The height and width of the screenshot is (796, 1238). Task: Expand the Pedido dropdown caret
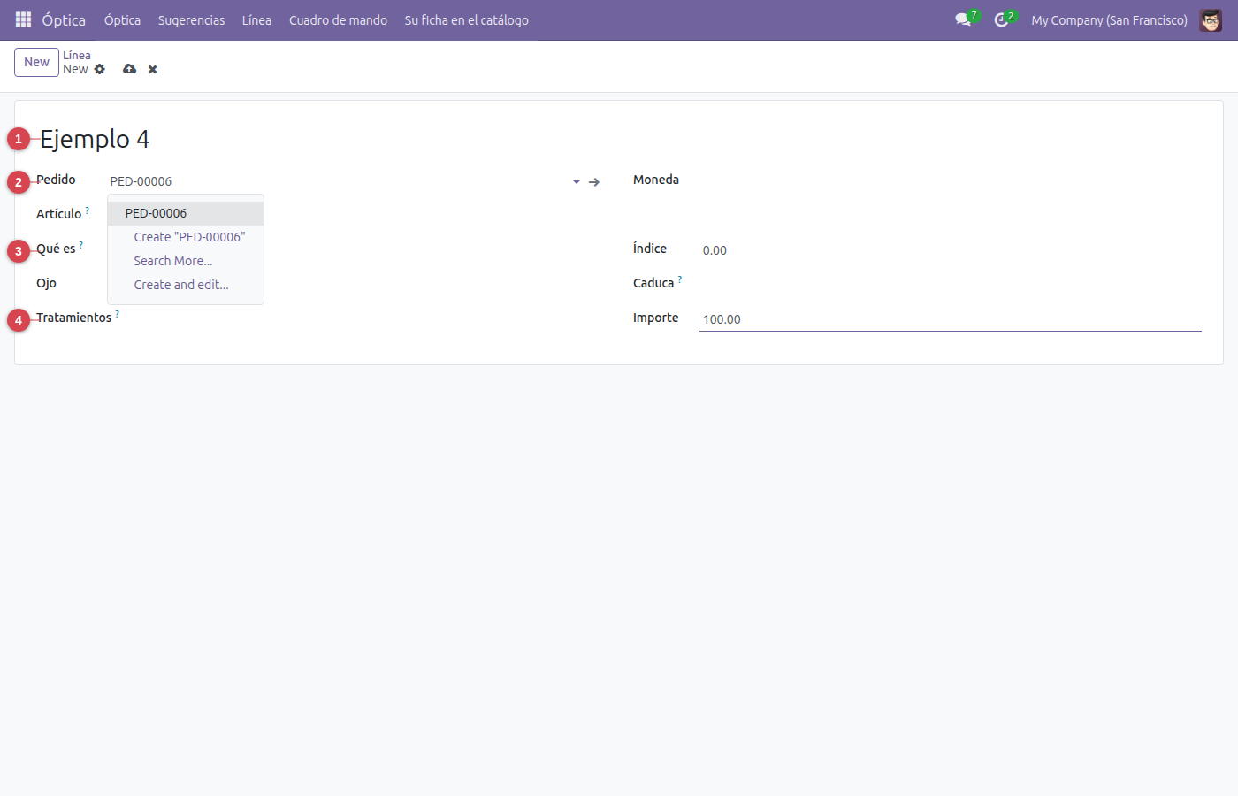[577, 182]
